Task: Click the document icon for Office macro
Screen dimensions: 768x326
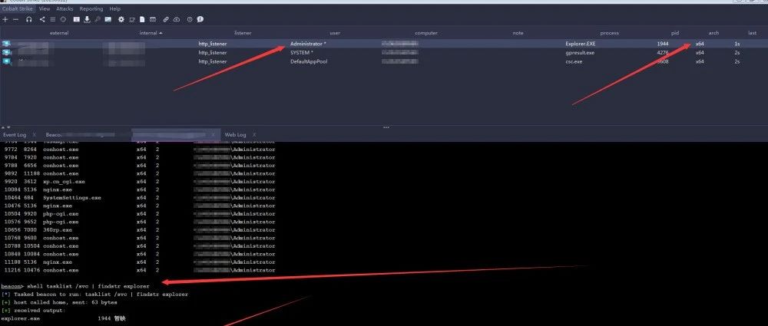Action: [142, 20]
